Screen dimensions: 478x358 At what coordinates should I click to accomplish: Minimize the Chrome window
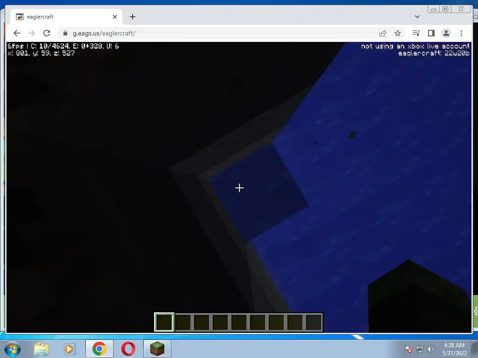click(434, 9)
